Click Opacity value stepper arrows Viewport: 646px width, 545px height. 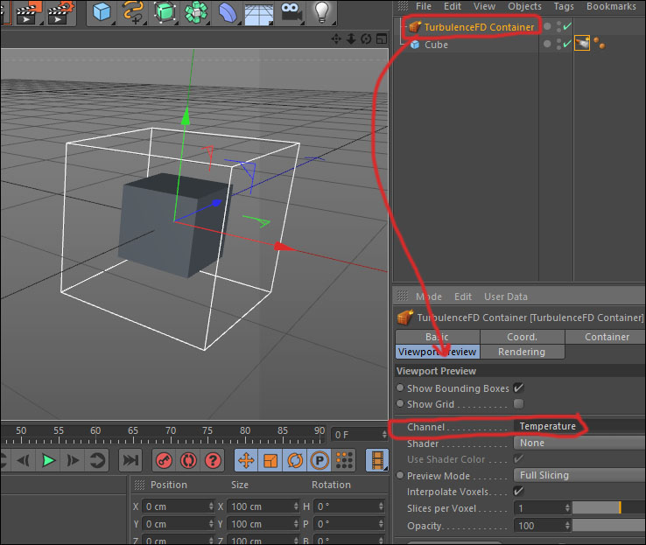tap(567, 525)
